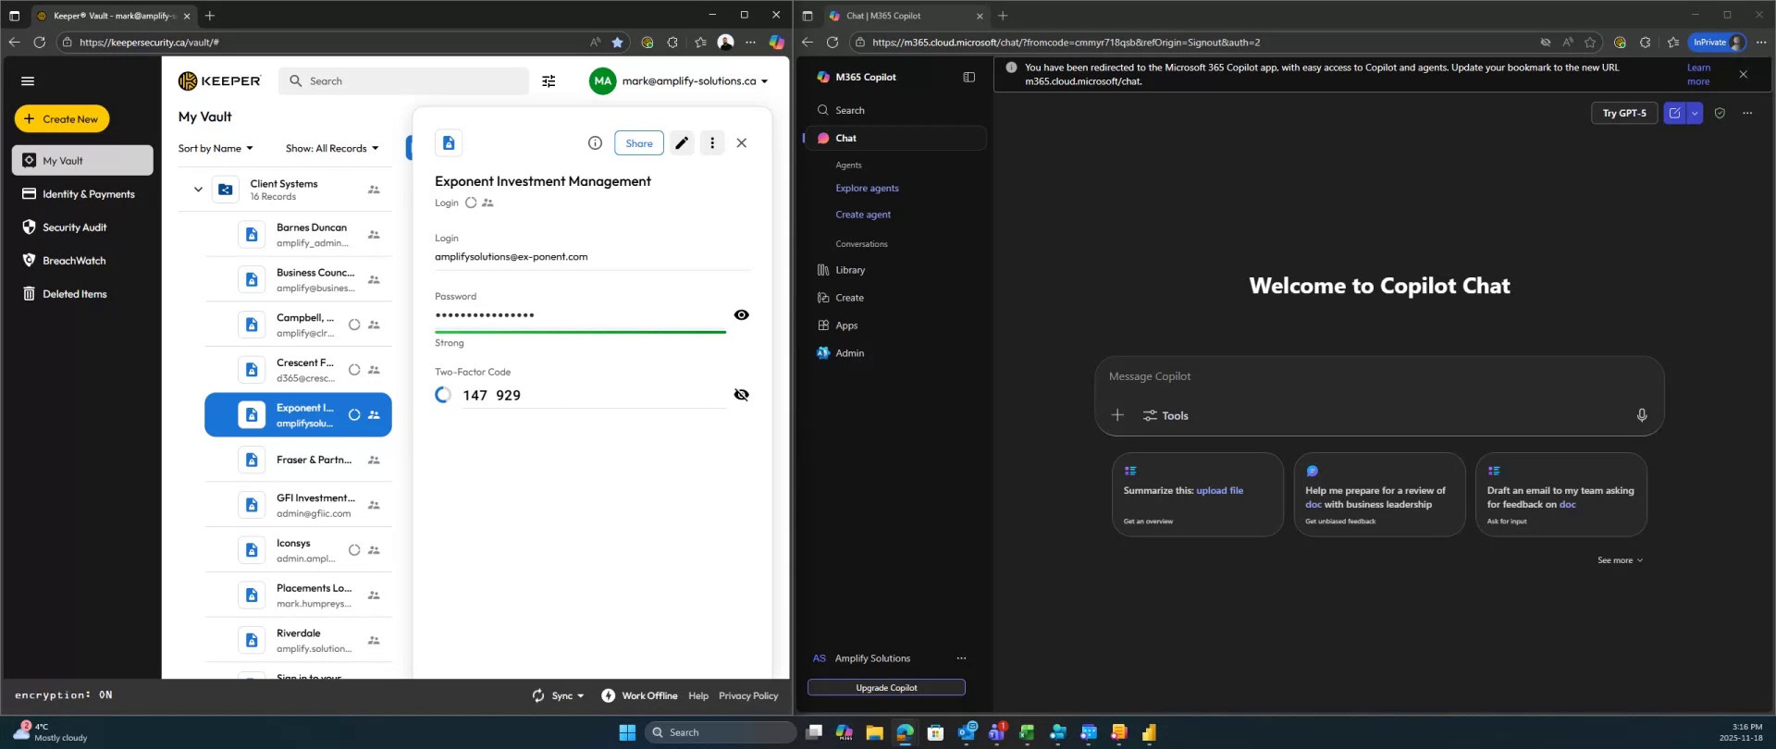Image resolution: width=1776 pixels, height=749 pixels.
Task: Open Library in Copilot sidebar
Action: (894, 270)
